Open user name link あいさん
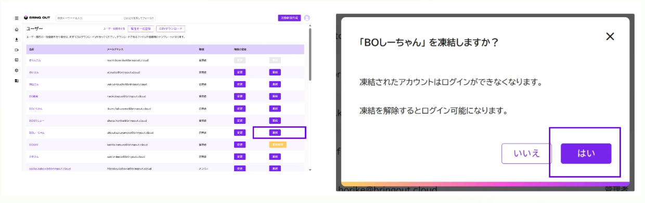Viewport: 645px width, 203px height. pyautogui.click(x=34, y=72)
